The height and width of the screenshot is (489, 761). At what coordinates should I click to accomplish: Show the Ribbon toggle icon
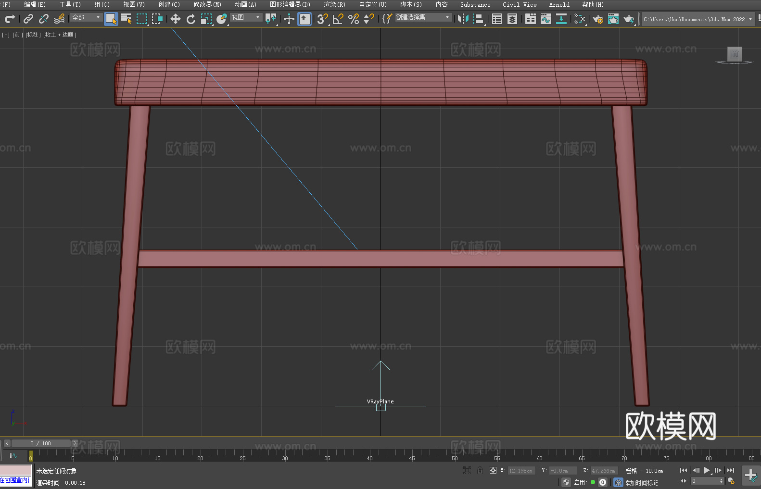pyautogui.click(x=531, y=19)
